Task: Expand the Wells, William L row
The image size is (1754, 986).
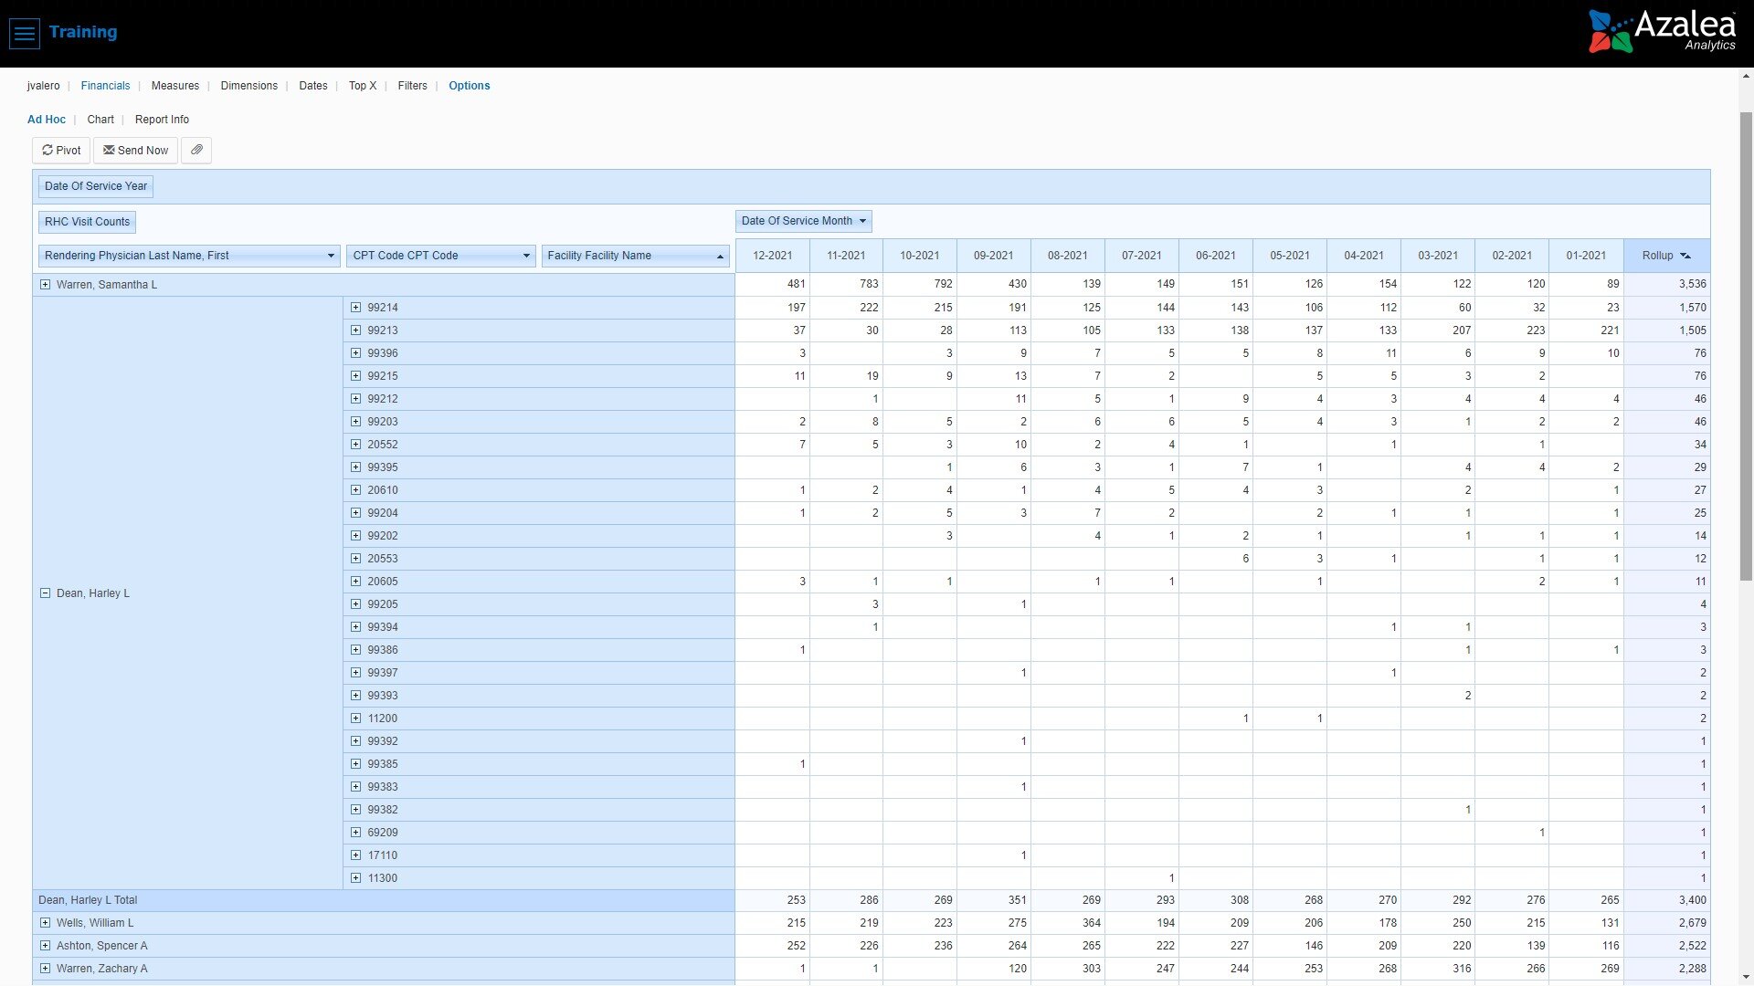Action: click(45, 923)
